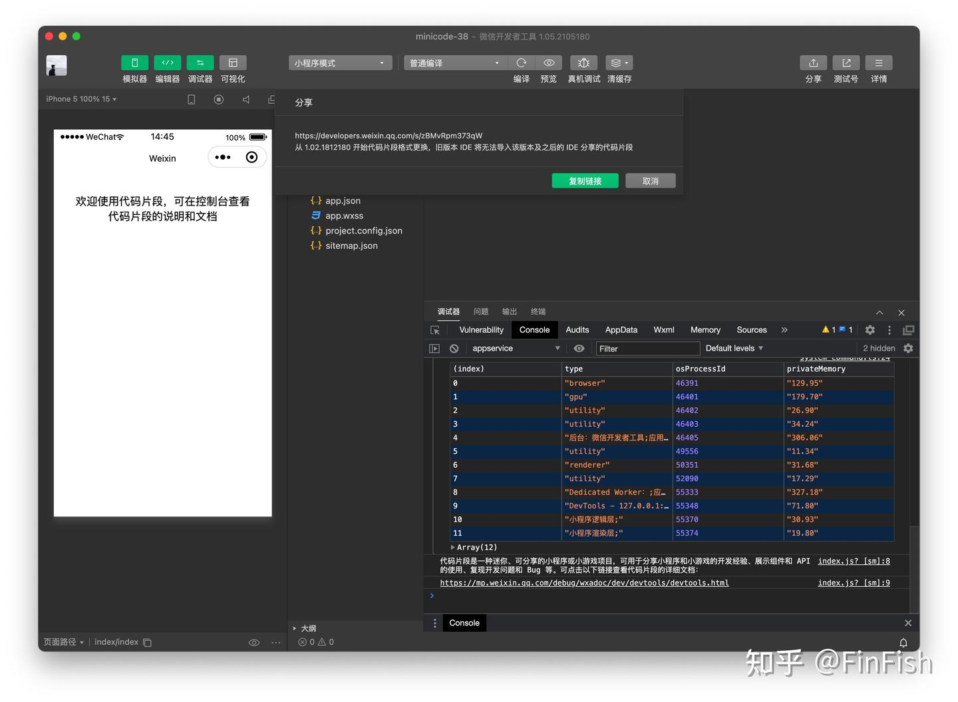Image resolution: width=958 pixels, height=702 pixels.
Task: Open the mp.weixin.qq.com devtools docs link
Action: click(584, 583)
